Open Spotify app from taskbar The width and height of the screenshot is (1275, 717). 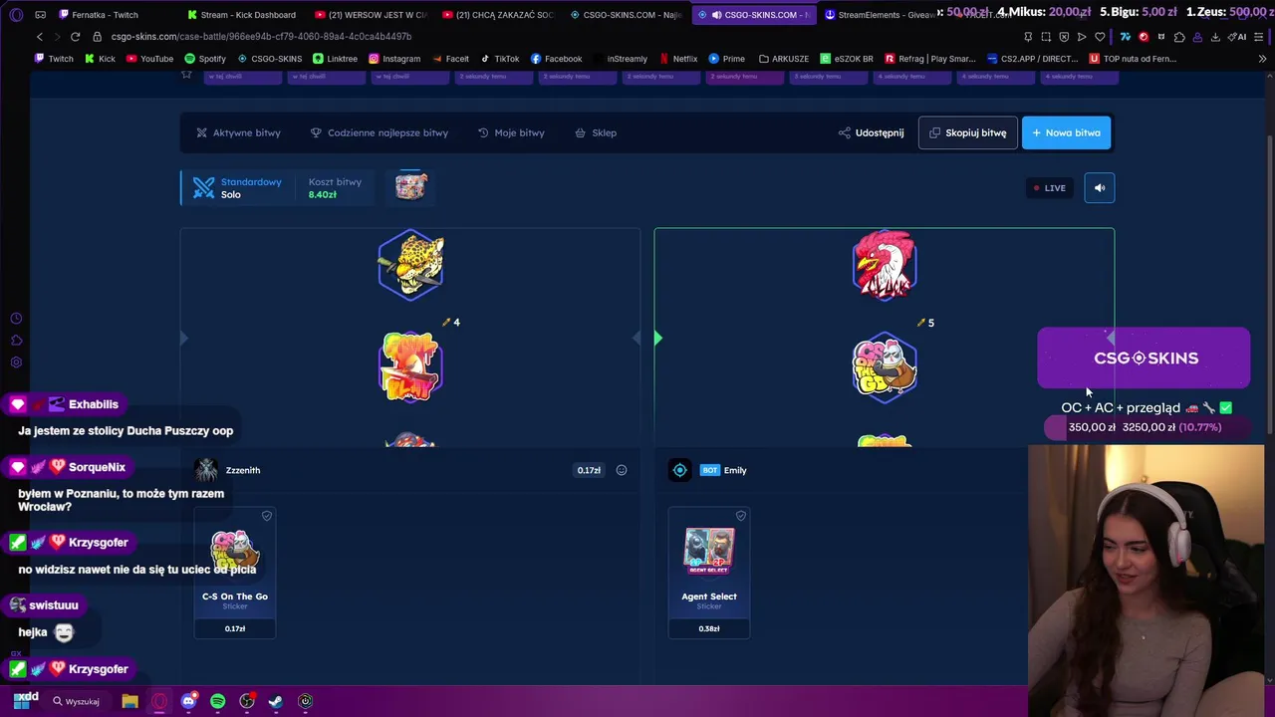point(217,701)
